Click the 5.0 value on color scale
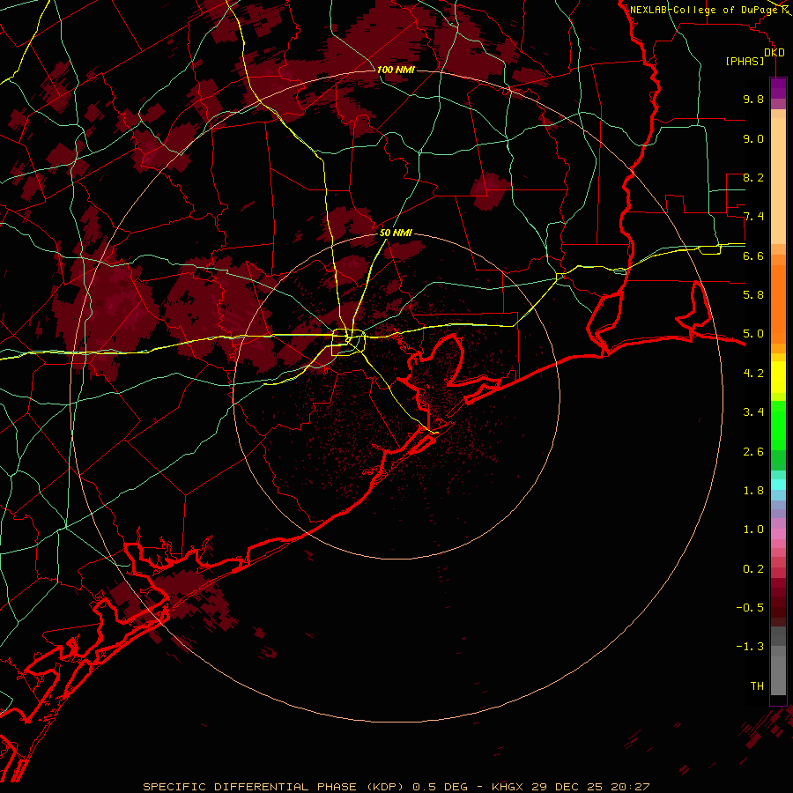The width and height of the screenshot is (793, 793). pos(753,334)
